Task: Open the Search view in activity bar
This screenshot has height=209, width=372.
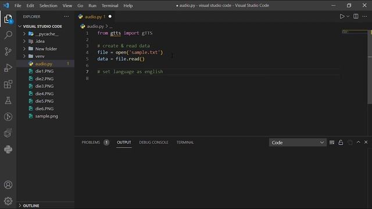Action: point(8,35)
